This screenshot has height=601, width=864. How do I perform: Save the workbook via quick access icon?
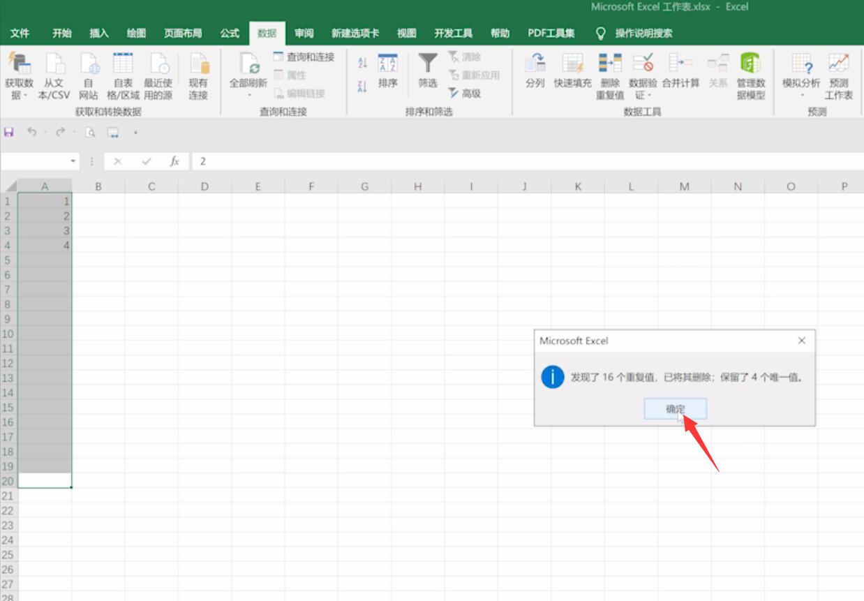(x=9, y=132)
